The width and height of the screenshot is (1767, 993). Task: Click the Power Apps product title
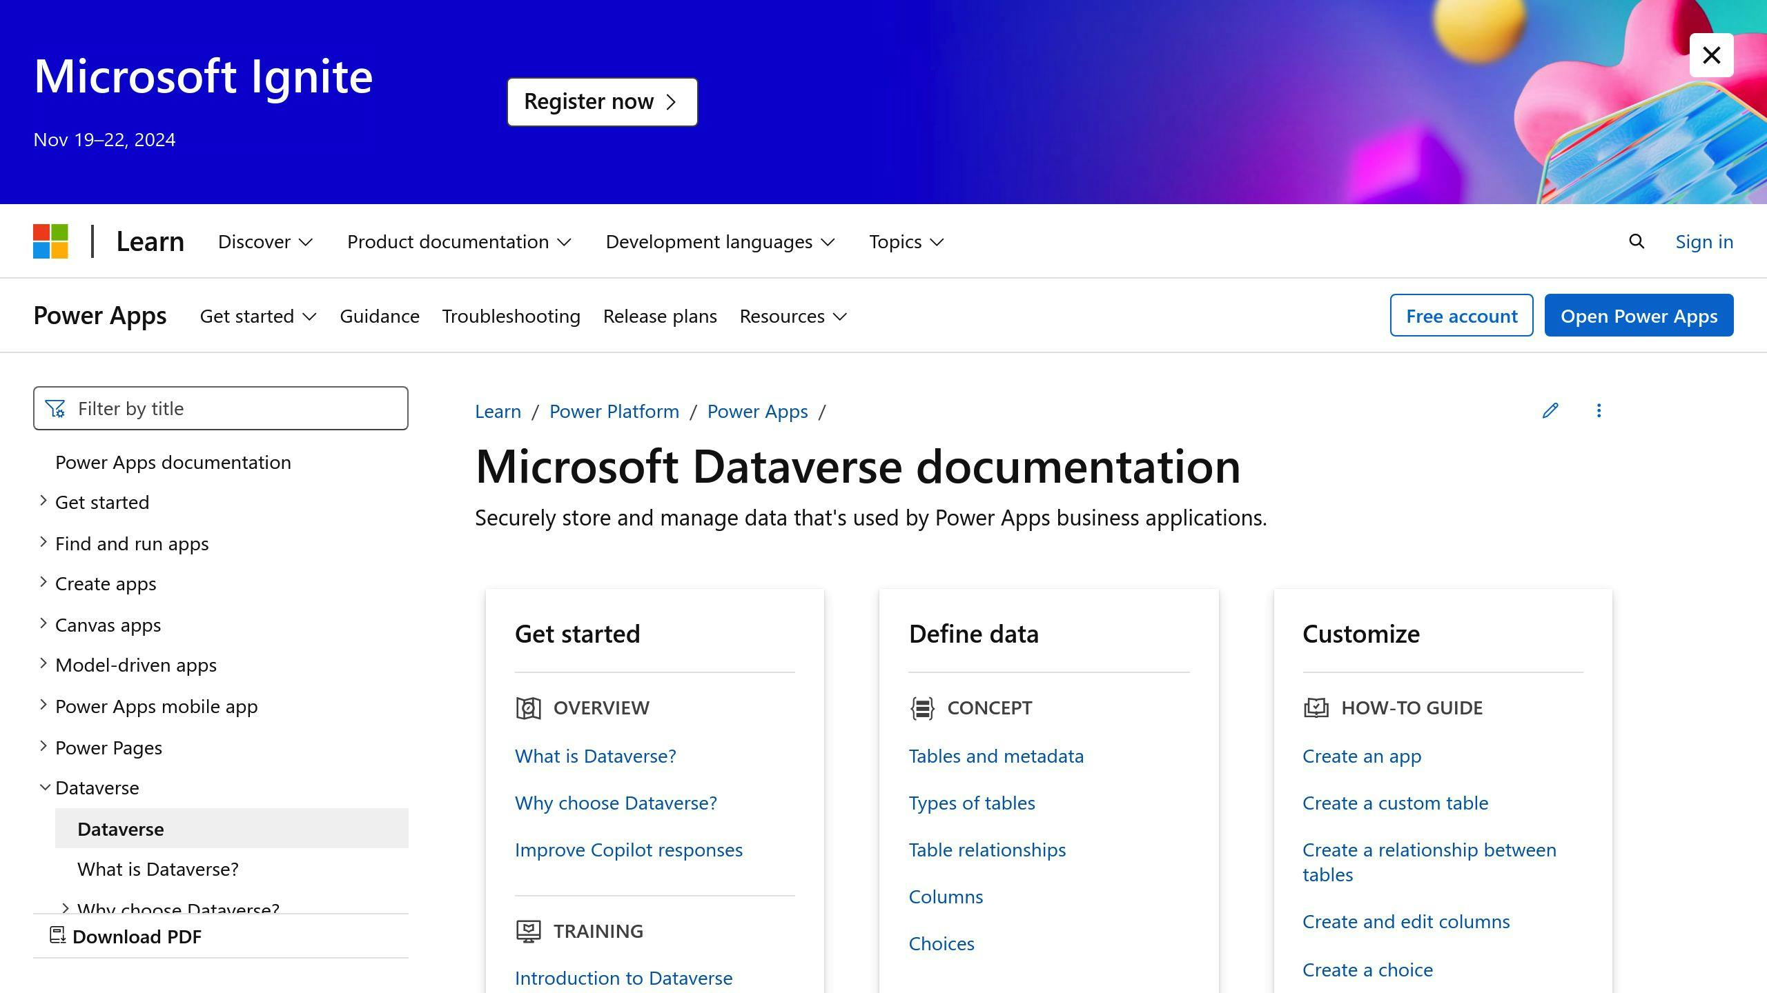click(x=100, y=315)
